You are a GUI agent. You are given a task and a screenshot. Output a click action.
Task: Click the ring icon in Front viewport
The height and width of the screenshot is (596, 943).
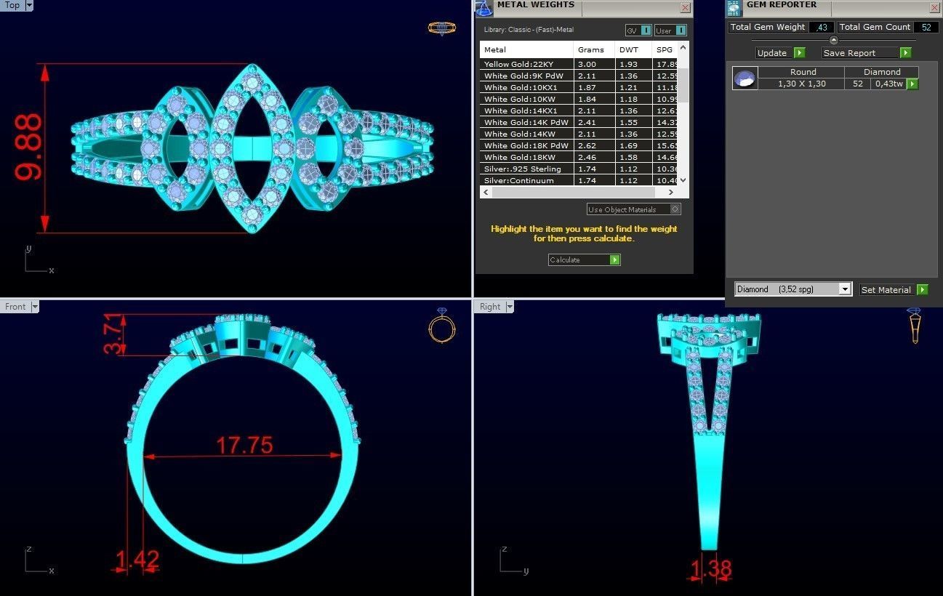442,325
